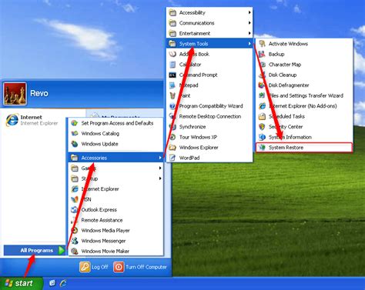This screenshot has width=365, height=290.
Task: Open Internet Explorer (No Add-ons)
Action: (x=304, y=106)
